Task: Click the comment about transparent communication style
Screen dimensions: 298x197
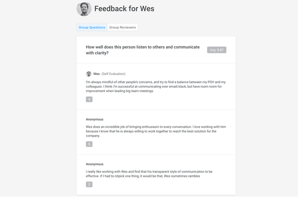Action: point(149,174)
